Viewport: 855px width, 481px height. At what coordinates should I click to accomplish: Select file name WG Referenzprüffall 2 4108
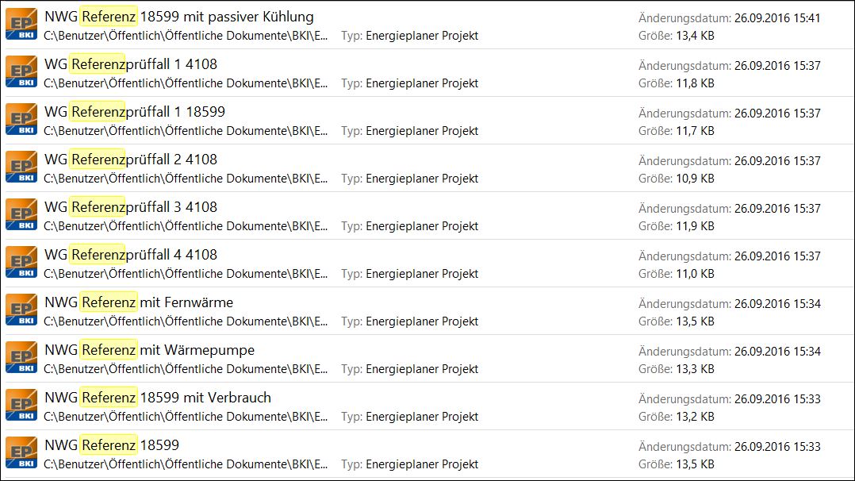[x=131, y=160]
